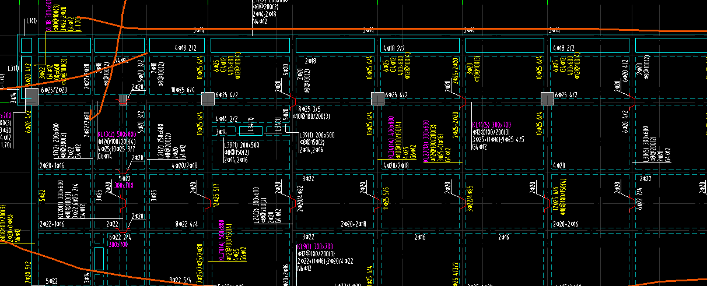Pick the 2Φ20+2Φ16 rebar annotation
The height and width of the screenshot is (286, 707).
[566, 224]
